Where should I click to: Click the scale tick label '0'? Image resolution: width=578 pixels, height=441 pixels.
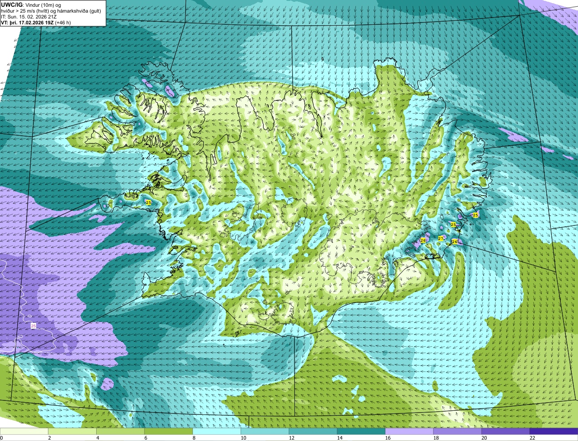click(x=1, y=438)
